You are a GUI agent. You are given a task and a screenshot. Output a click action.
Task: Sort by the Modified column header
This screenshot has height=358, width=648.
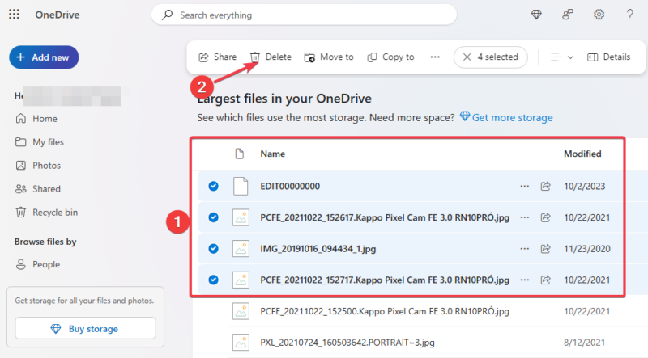(582, 154)
